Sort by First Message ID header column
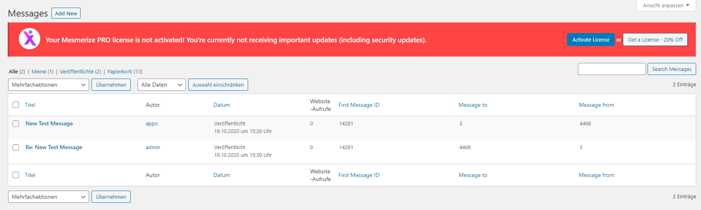This screenshot has height=210, width=701. (x=359, y=105)
